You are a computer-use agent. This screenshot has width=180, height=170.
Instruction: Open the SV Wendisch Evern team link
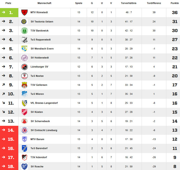pyautogui.click(x=42, y=49)
